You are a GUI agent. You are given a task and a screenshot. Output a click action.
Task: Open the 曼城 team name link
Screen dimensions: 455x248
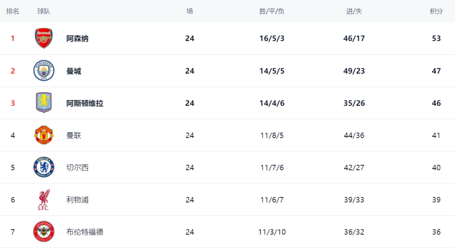(x=74, y=71)
